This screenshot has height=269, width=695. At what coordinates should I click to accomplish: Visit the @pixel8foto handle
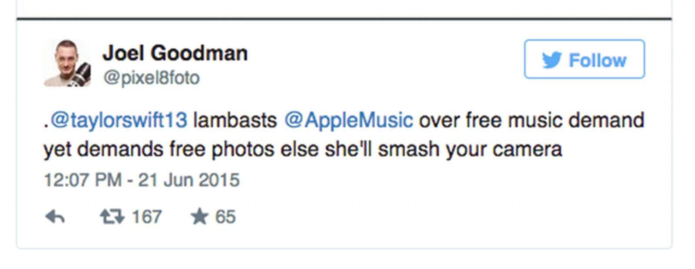click(x=151, y=78)
